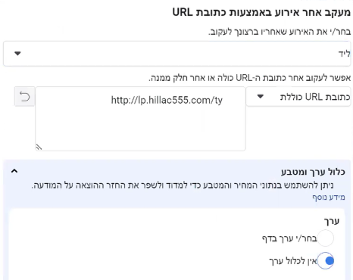
Task: Select the 'אין לכלול ערך' radio button
Action: 325,260
